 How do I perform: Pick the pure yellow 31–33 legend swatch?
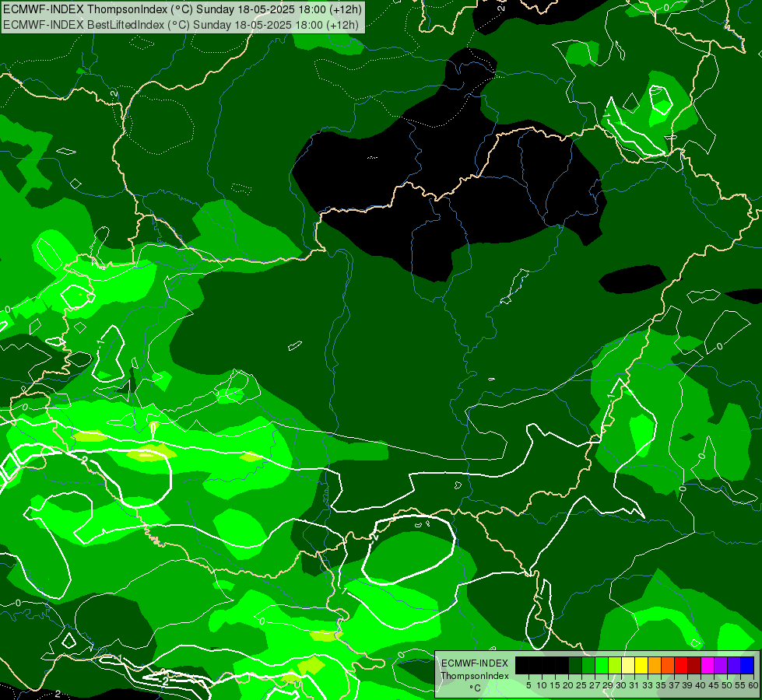(x=641, y=666)
